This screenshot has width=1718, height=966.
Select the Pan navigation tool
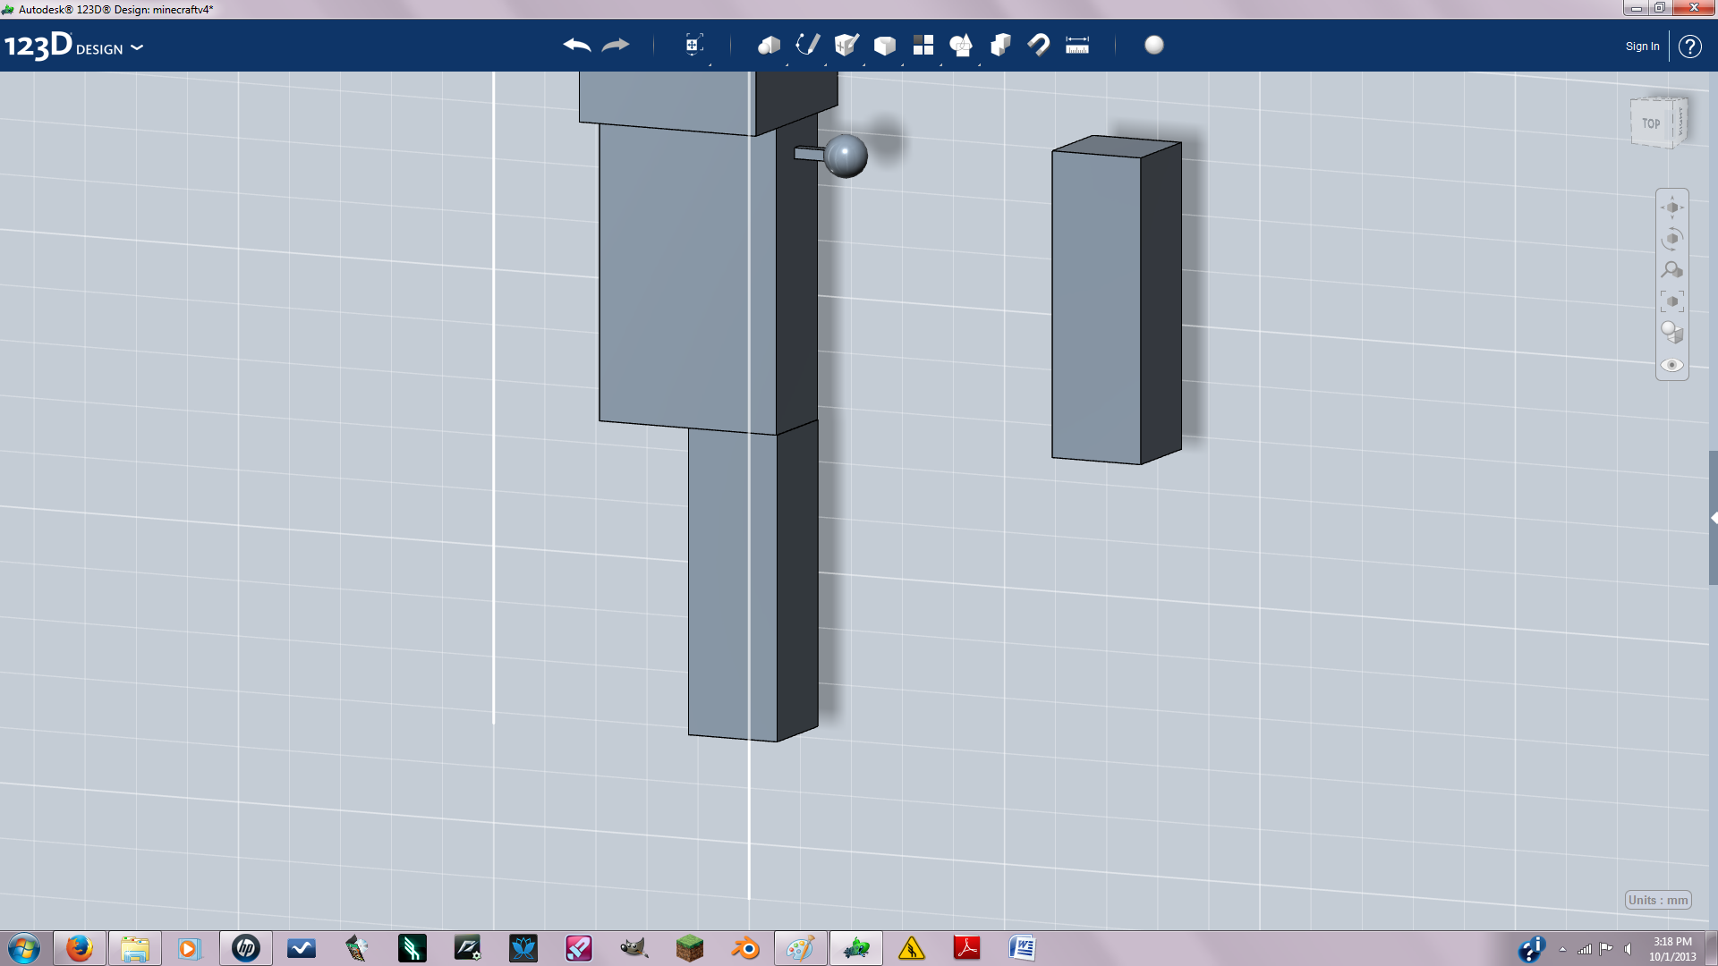[x=1671, y=208]
